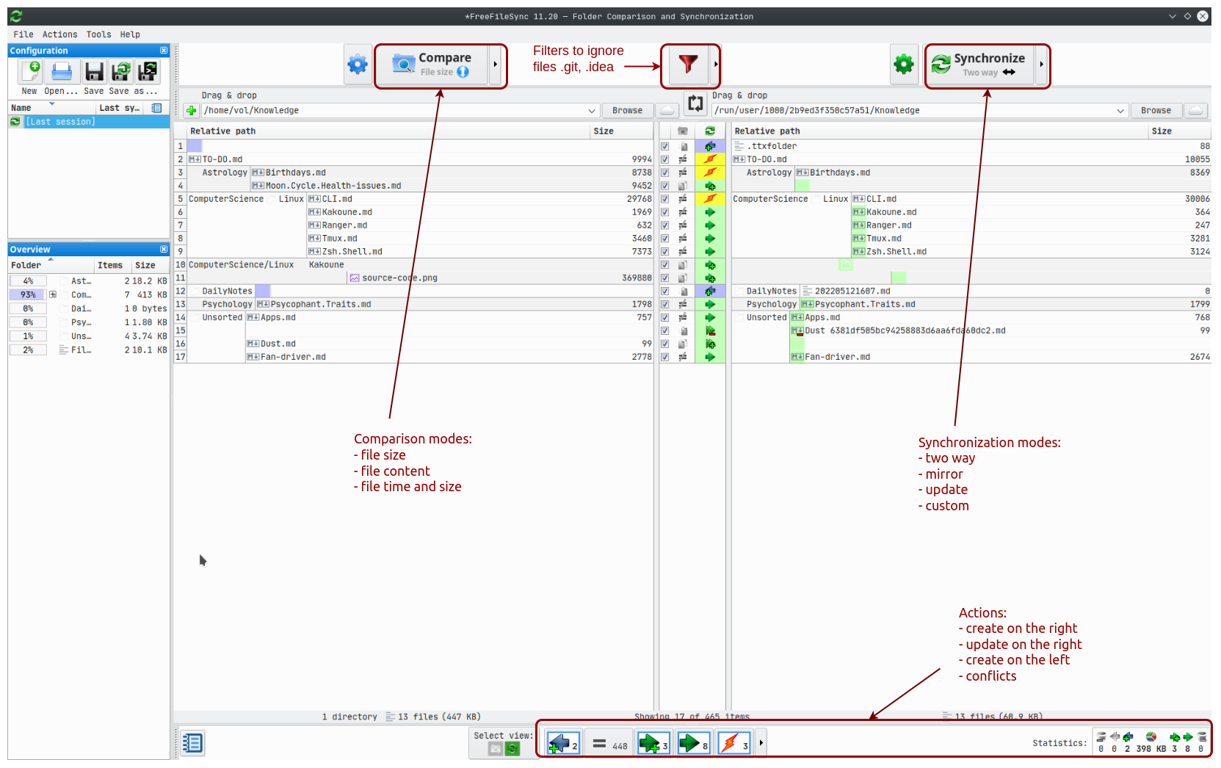Select action view green sync icon
Viewport: 1221px width, 768px height.
(512, 749)
